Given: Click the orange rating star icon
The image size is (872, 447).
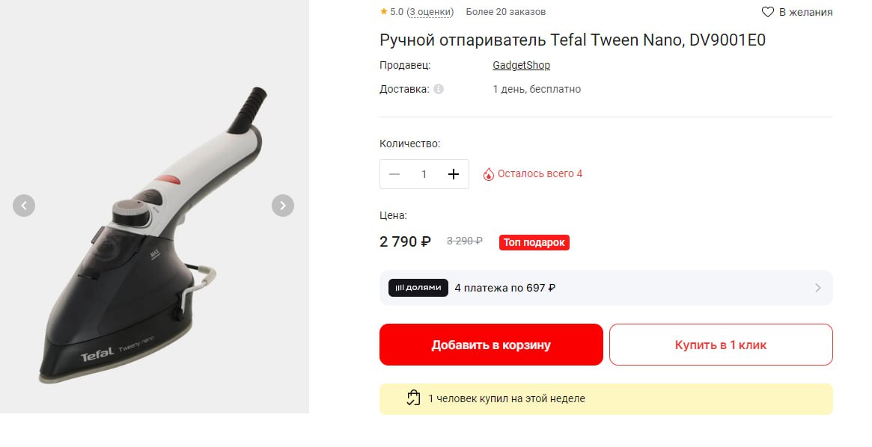Looking at the screenshot, I should tap(383, 12).
